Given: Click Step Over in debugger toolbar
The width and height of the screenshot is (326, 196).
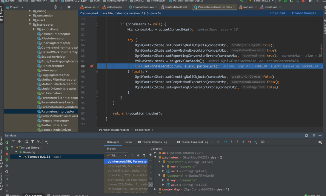Looking at the screenshot, I should click(x=225, y=142).
